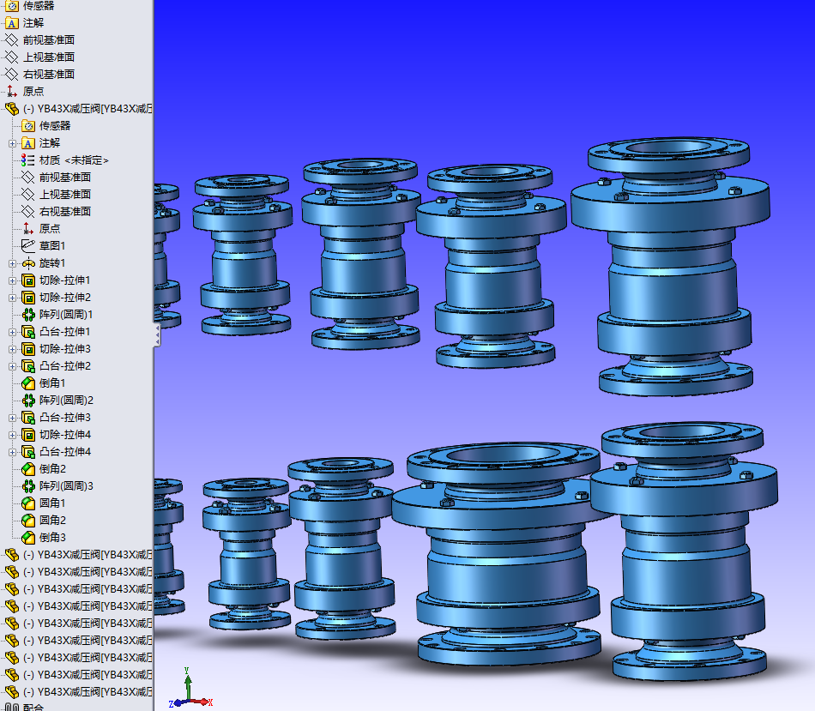Select the 圆角1 fillet icon
This screenshot has height=711, width=815.
pos(28,503)
